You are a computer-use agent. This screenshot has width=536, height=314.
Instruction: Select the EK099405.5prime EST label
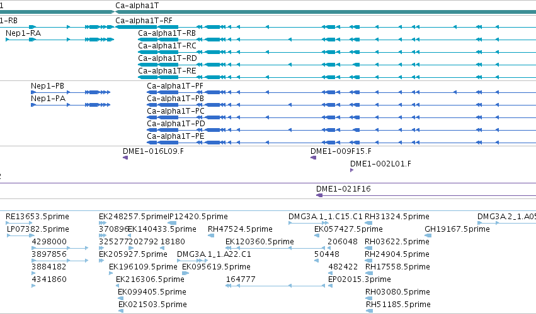[x=152, y=293]
